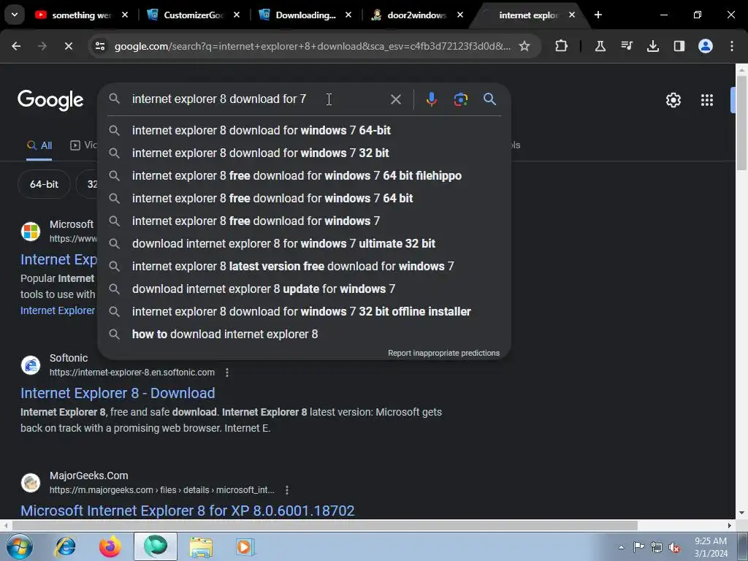Select 'windows 7 ultimate 32 bit' suggestion
Image resolution: width=748 pixels, height=561 pixels.
(x=305, y=243)
